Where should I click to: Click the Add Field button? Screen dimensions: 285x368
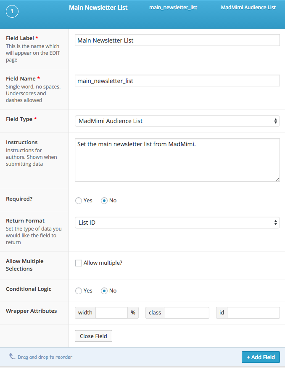click(x=261, y=357)
